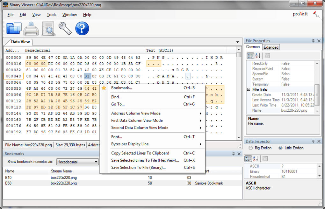Expand the Bytes per Display Line submenu
325x209 pixels.
tap(200, 144)
